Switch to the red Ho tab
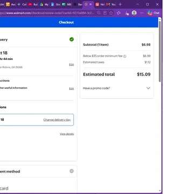The width and height of the screenshot is (194, 194). click(x=100, y=4)
